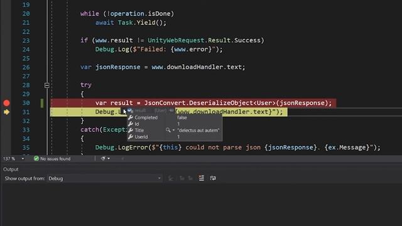The height and width of the screenshot is (226, 402).
Task: Click Task.Yield() on line 21
Action: coord(140,23)
